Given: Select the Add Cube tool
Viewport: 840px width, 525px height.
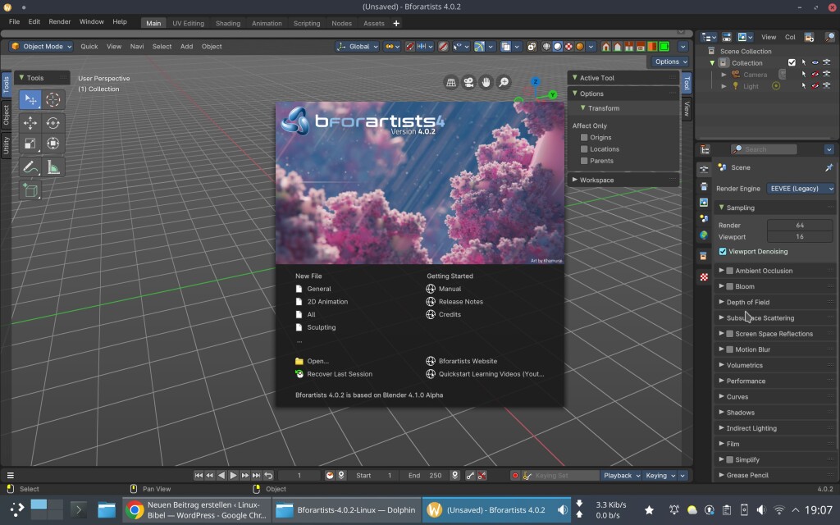Looking at the screenshot, I should click(x=30, y=190).
